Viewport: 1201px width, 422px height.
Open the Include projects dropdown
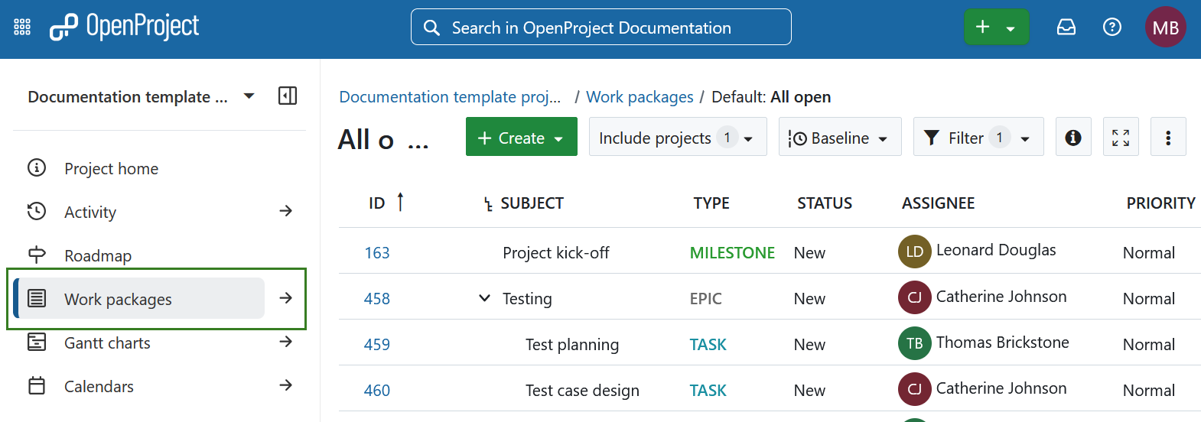[x=678, y=137]
